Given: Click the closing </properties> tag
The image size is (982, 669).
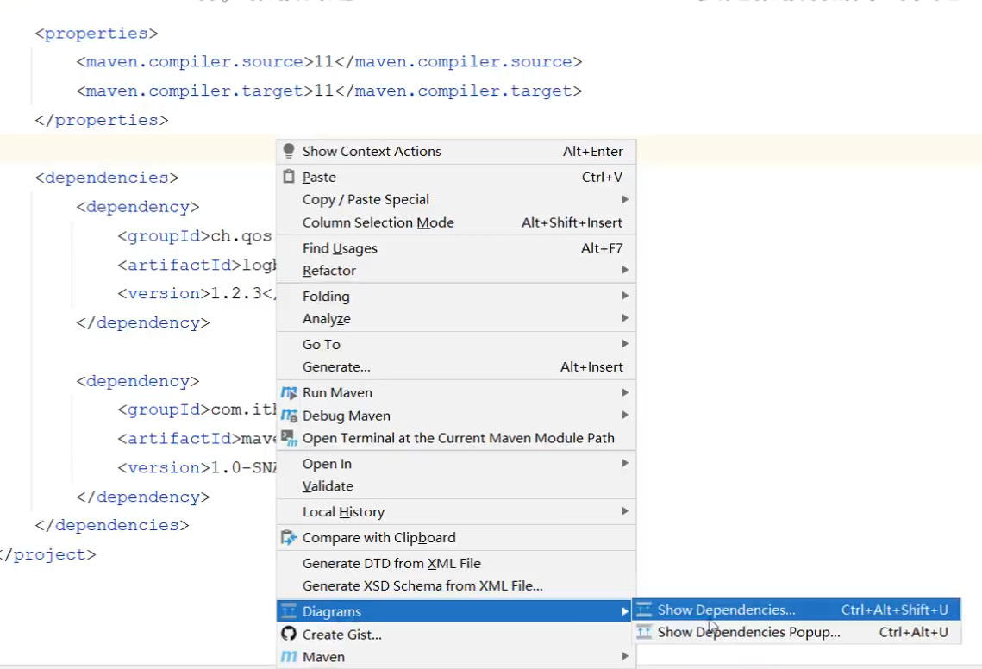Looking at the screenshot, I should tap(102, 120).
